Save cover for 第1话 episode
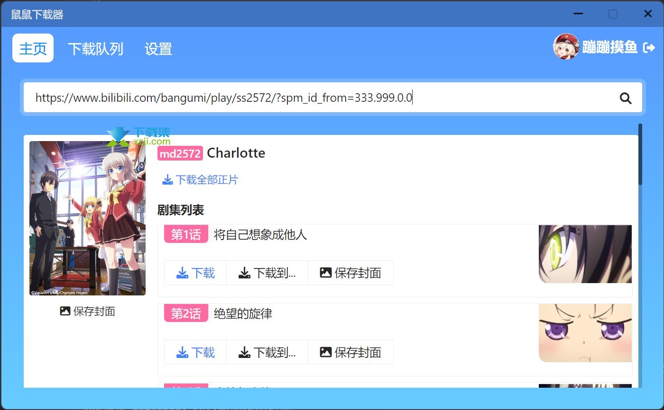This screenshot has width=664, height=410. pyautogui.click(x=350, y=273)
